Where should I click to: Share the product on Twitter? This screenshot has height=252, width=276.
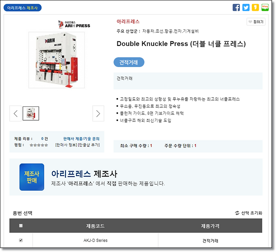pos(246,8)
